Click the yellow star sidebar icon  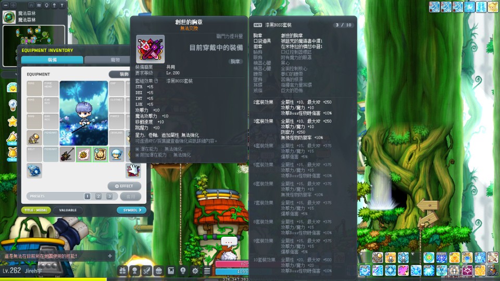(12, 121)
